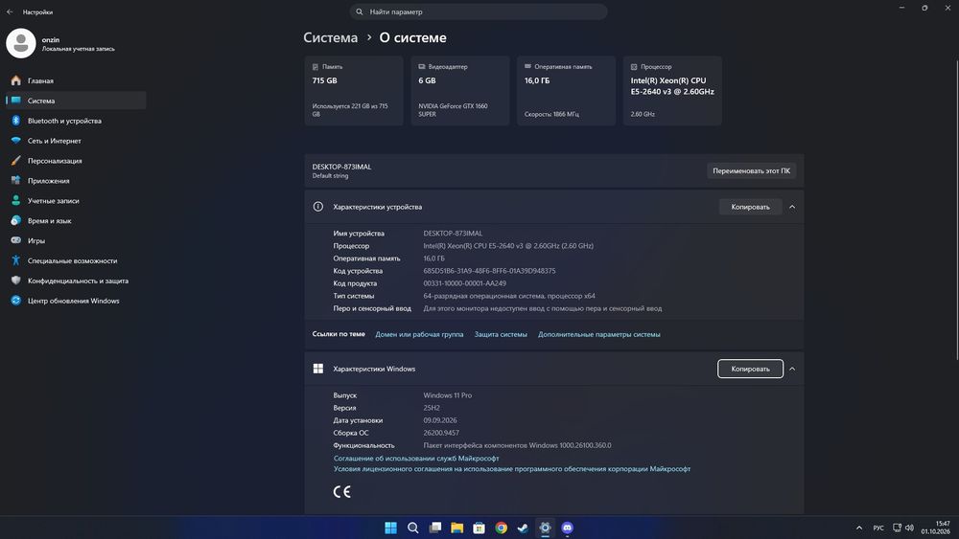Show hidden tray icons chevron

point(859,528)
